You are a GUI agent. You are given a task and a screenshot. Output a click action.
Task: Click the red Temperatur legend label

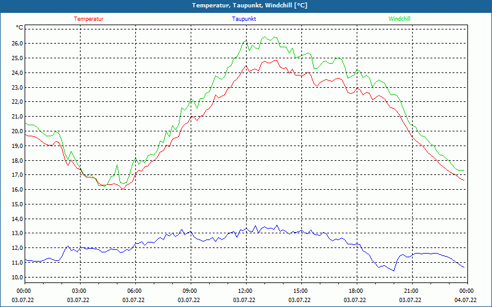(89, 19)
